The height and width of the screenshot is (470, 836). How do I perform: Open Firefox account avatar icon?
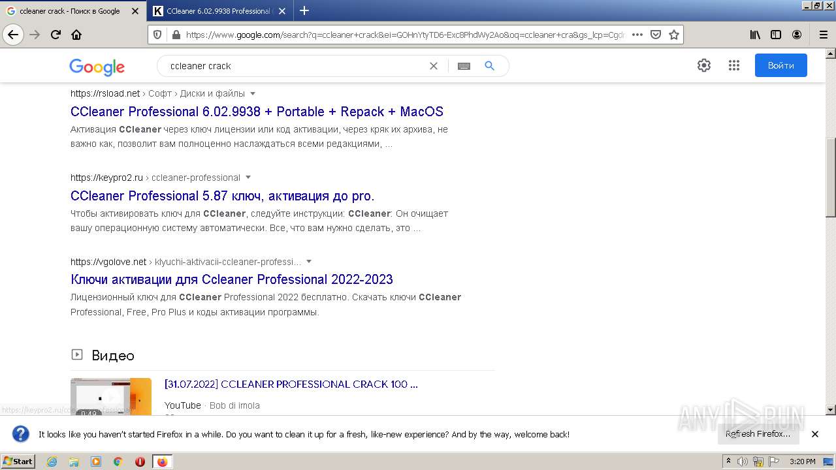(x=797, y=35)
